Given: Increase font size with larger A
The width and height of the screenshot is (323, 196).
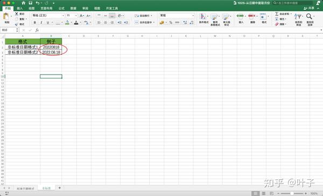Looking at the screenshot, I should coord(82,16).
